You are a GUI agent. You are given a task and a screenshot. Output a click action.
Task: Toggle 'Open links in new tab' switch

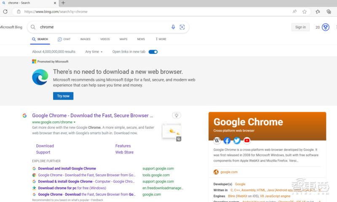[153, 52]
